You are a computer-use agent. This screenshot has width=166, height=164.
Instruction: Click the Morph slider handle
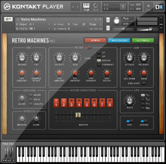(78, 115)
